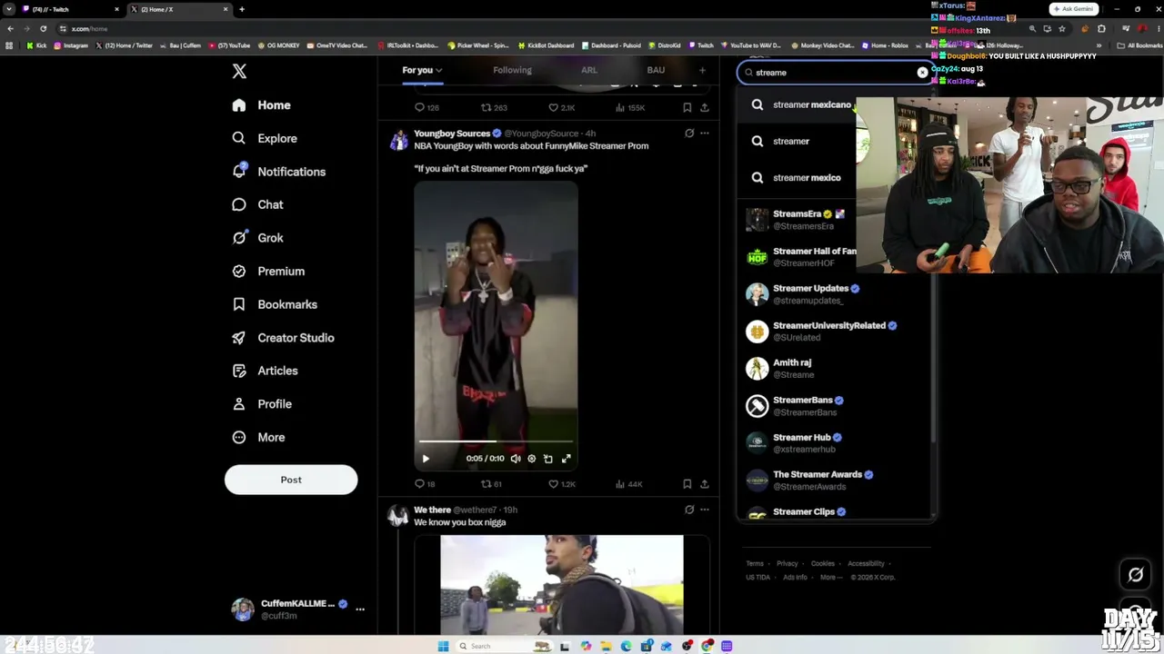Switch to the Twitch browser tab

coord(71,9)
